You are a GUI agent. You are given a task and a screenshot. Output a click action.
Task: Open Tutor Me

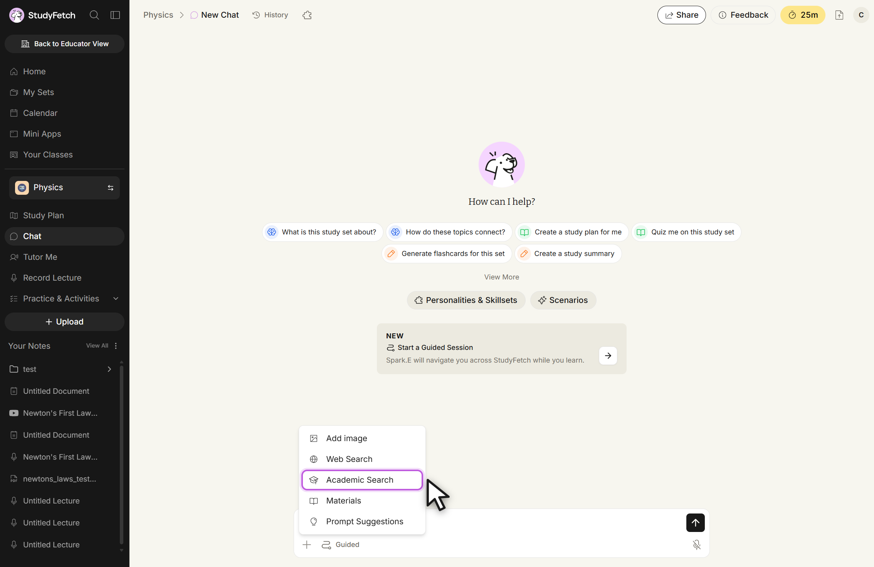[x=64, y=257]
